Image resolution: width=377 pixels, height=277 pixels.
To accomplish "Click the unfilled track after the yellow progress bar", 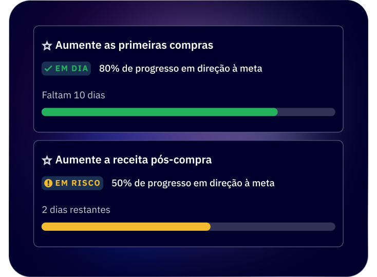I will click(x=273, y=227).
